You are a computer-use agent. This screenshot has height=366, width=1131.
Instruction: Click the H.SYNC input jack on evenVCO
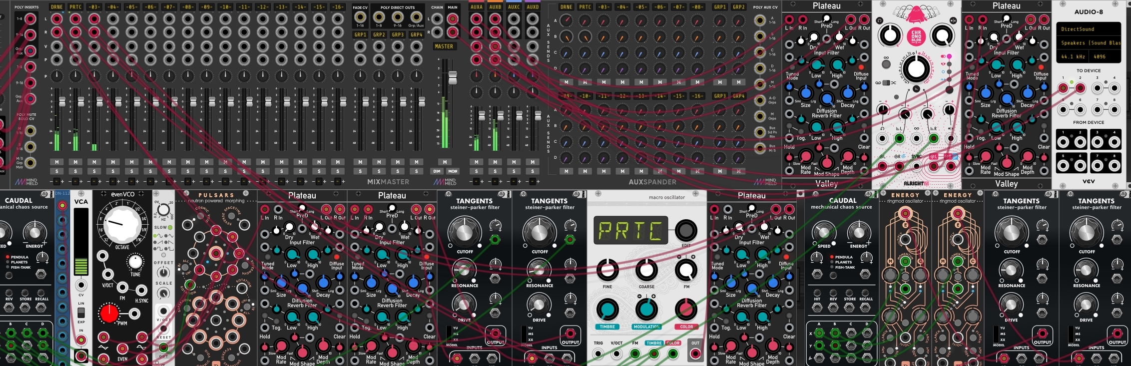pyautogui.click(x=142, y=290)
